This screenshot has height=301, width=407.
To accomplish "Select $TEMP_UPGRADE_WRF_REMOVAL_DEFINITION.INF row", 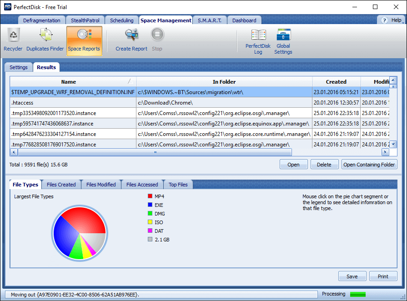I will click(199, 92).
